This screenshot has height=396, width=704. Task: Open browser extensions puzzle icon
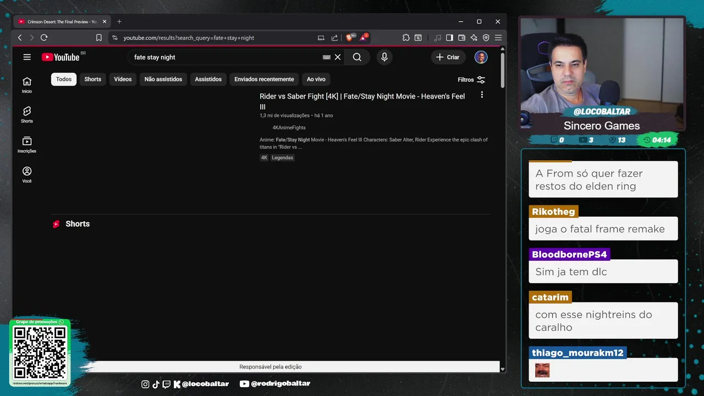(406, 37)
